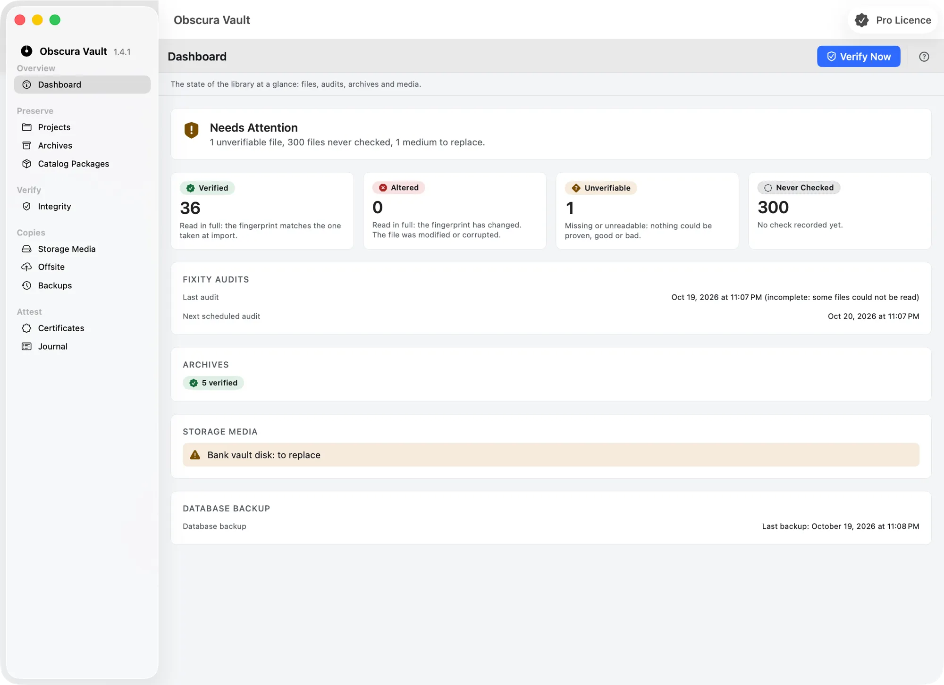This screenshot has height=685, width=944.
Task: Click the Projects folder icon
Action: coord(27,127)
